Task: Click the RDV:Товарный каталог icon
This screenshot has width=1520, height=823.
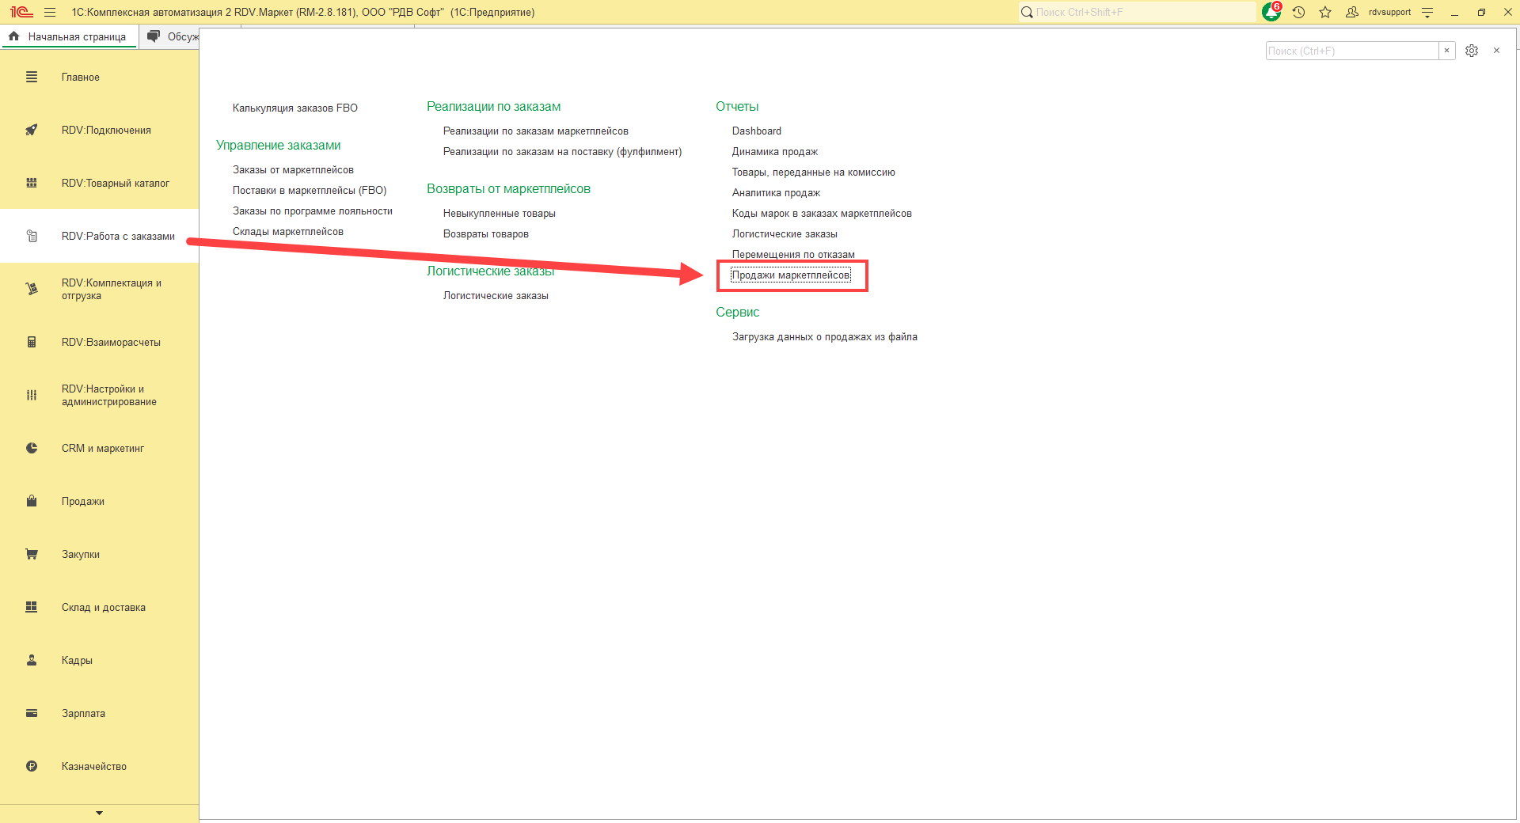Action: [32, 183]
